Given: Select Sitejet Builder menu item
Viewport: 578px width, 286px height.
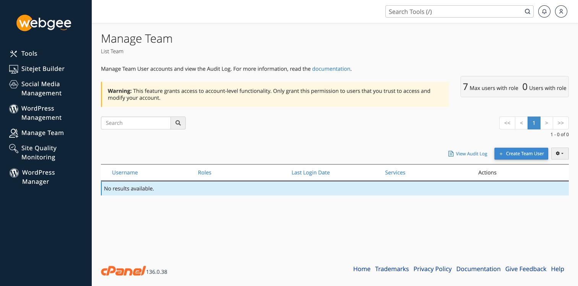Looking at the screenshot, I should click(x=43, y=69).
